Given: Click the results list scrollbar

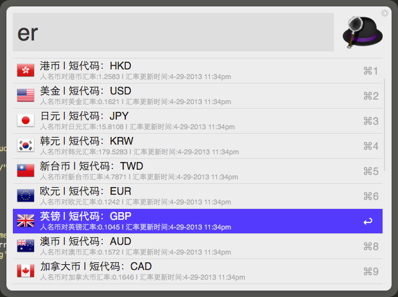Looking at the screenshot, I should tap(385, 122).
